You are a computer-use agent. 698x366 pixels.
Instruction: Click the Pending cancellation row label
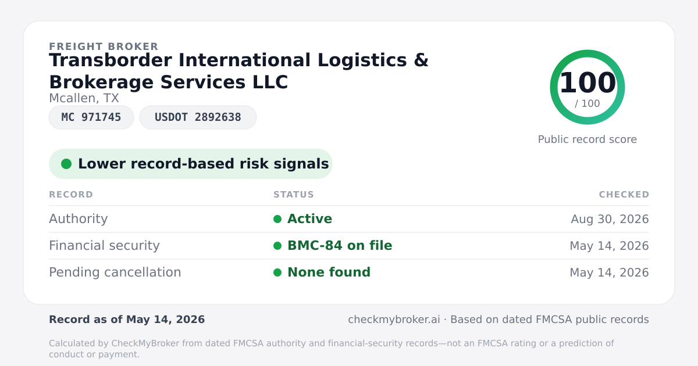[115, 272]
